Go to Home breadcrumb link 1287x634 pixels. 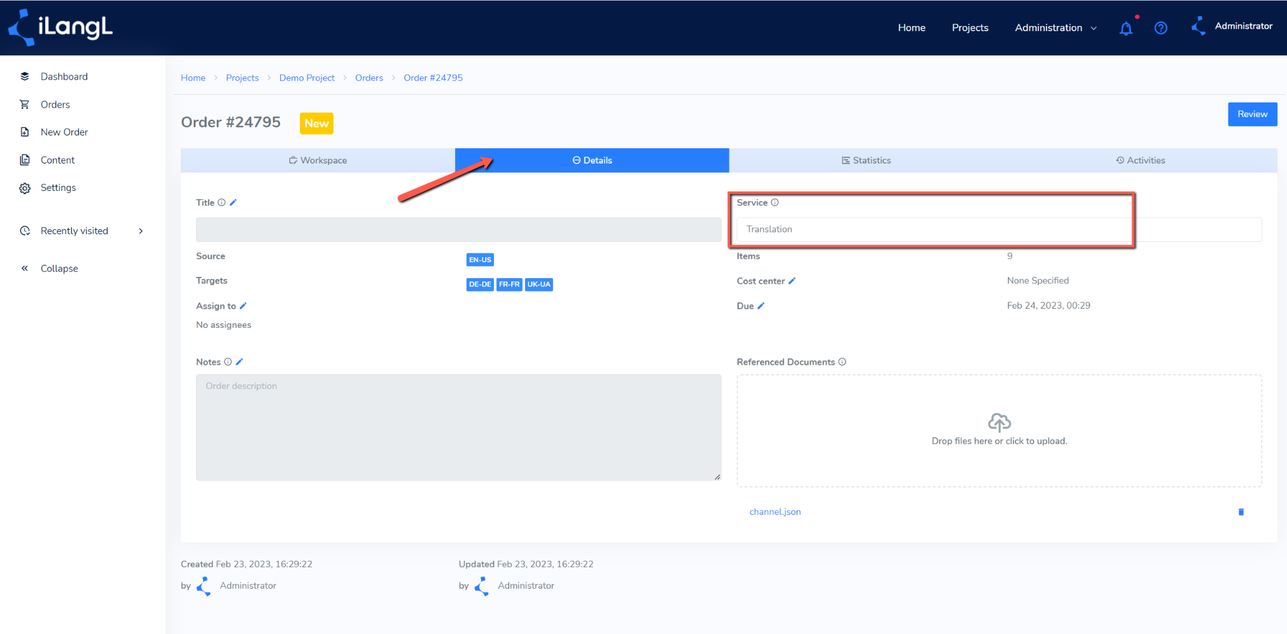pos(193,78)
